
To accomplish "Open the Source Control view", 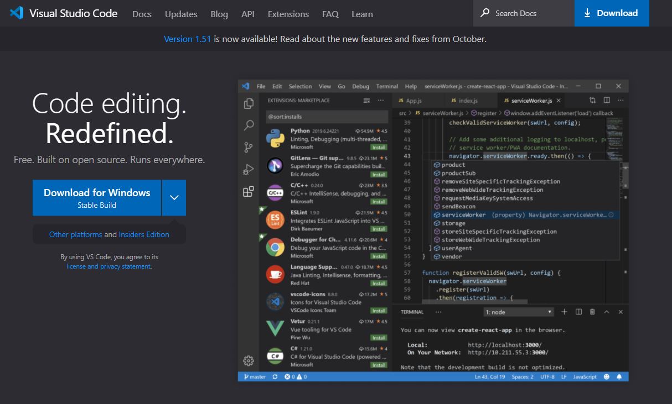I will (x=247, y=146).
